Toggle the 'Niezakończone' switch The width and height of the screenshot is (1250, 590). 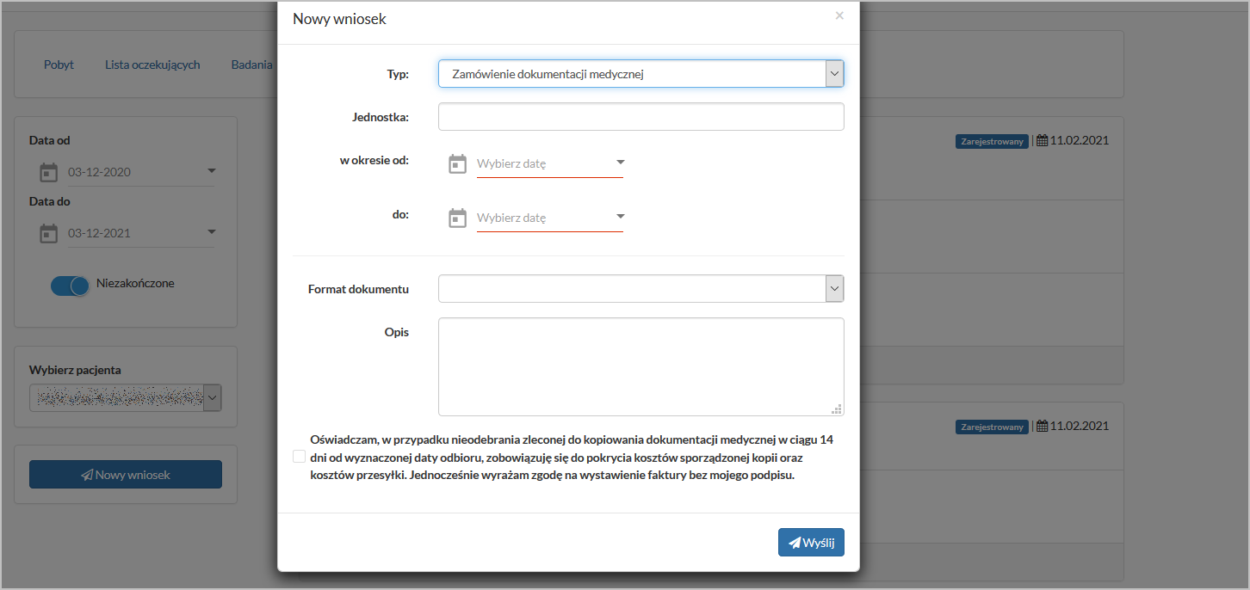70,286
